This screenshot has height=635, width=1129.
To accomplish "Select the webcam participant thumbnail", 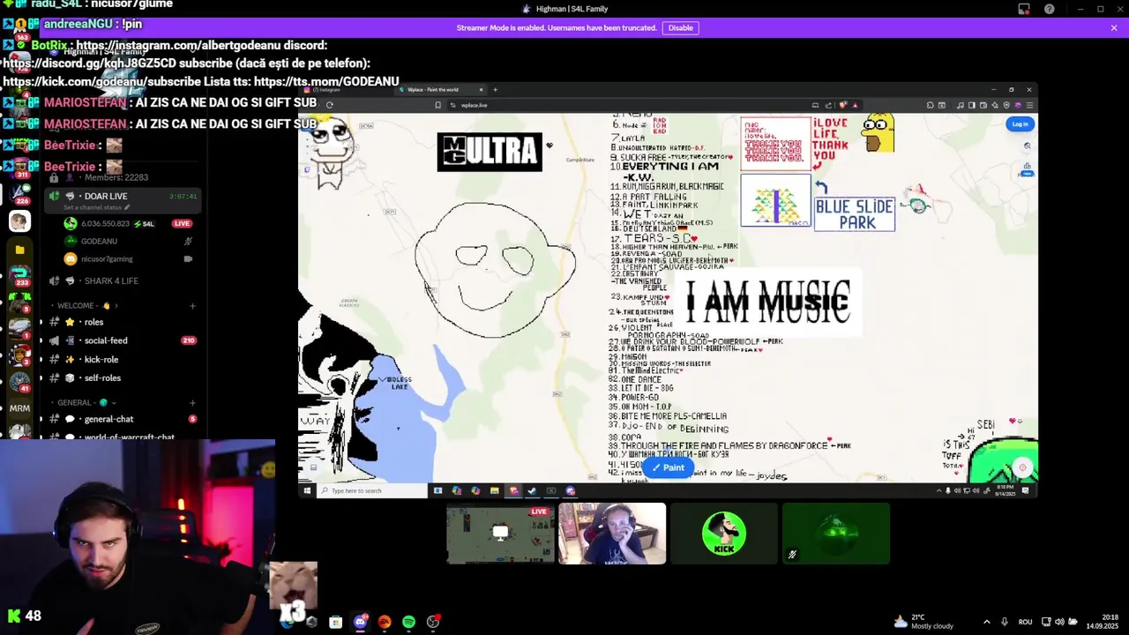I will pyautogui.click(x=612, y=534).
